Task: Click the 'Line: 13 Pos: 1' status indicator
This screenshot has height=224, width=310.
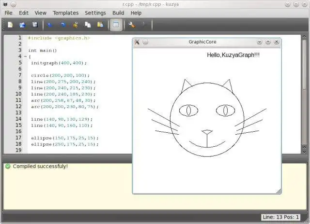Action: coord(280,217)
